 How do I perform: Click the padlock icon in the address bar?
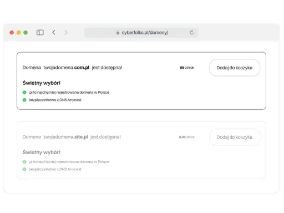[118, 33]
